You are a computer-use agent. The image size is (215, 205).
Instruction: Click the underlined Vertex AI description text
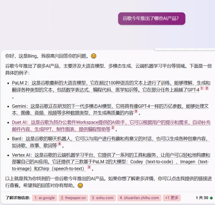[111, 162]
